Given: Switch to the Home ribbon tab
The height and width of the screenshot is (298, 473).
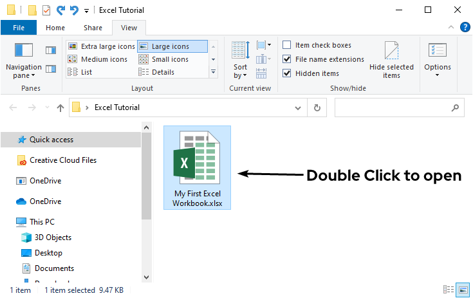Looking at the screenshot, I should [55, 28].
